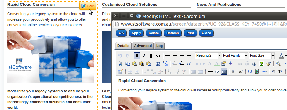Click the Insert row before icon

pyautogui.click(x=147, y=72)
